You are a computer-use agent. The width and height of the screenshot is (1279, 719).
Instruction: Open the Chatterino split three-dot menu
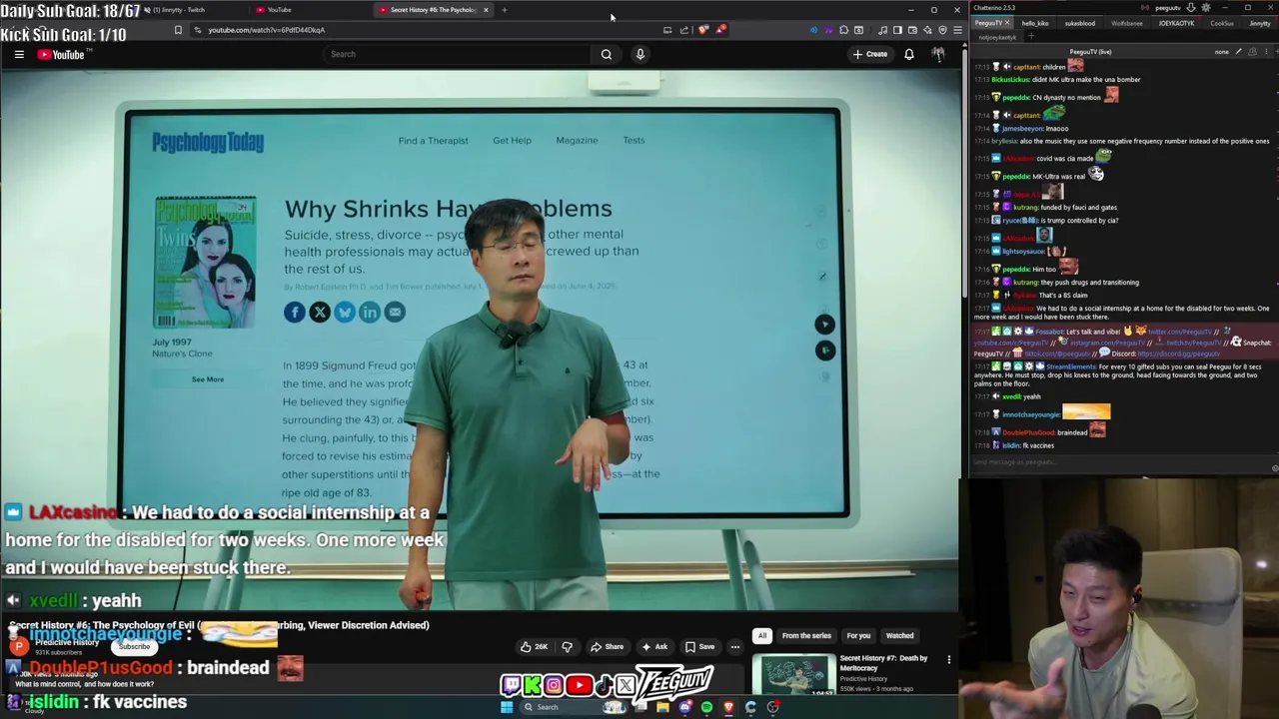click(x=1267, y=52)
